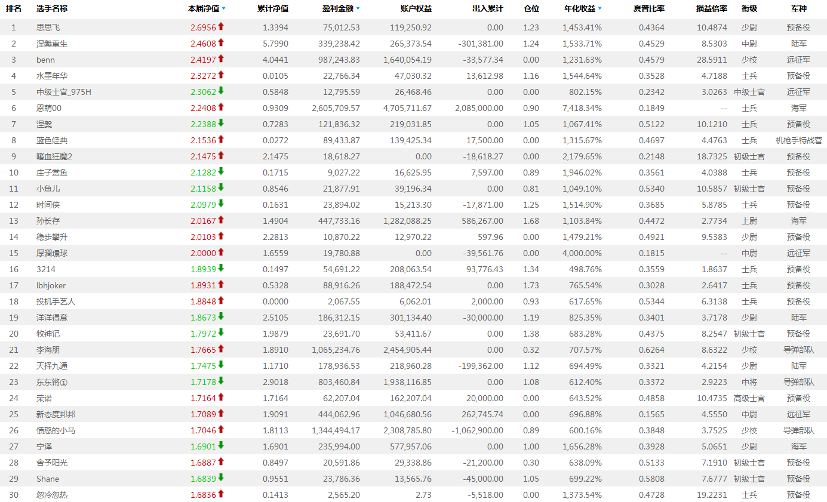Click red up arrow beside 2.0167
The width and height of the screenshot is (827, 502).
pyautogui.click(x=221, y=220)
